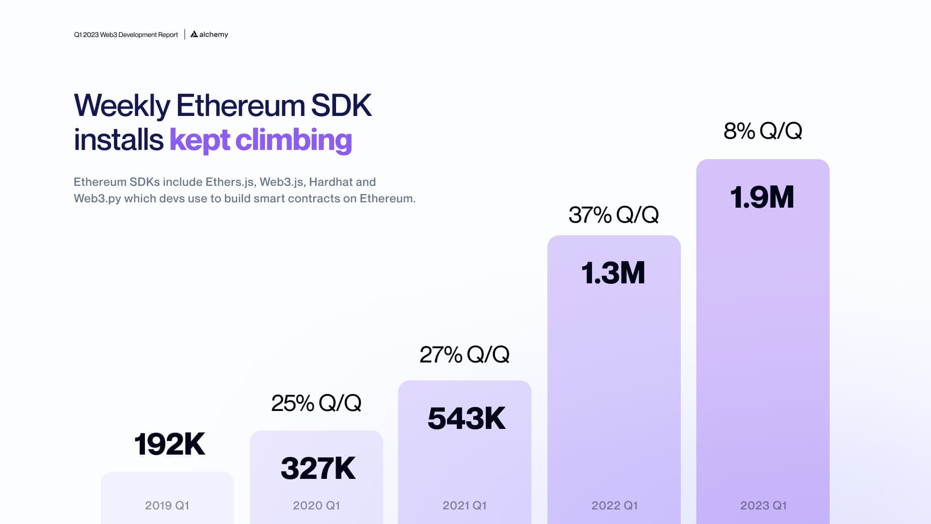931x524 pixels.
Task: Click the "Q1 2023 Web3 Development Report" header text
Action: [x=126, y=35]
